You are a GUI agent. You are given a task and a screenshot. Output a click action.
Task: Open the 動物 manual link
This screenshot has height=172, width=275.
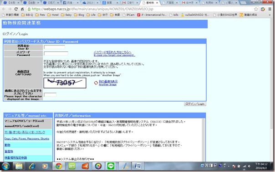tap(7, 145)
